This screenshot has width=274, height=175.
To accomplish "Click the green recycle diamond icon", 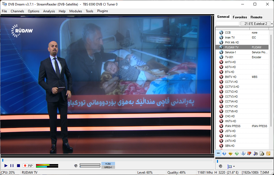I will pyautogui.click(x=237, y=153).
